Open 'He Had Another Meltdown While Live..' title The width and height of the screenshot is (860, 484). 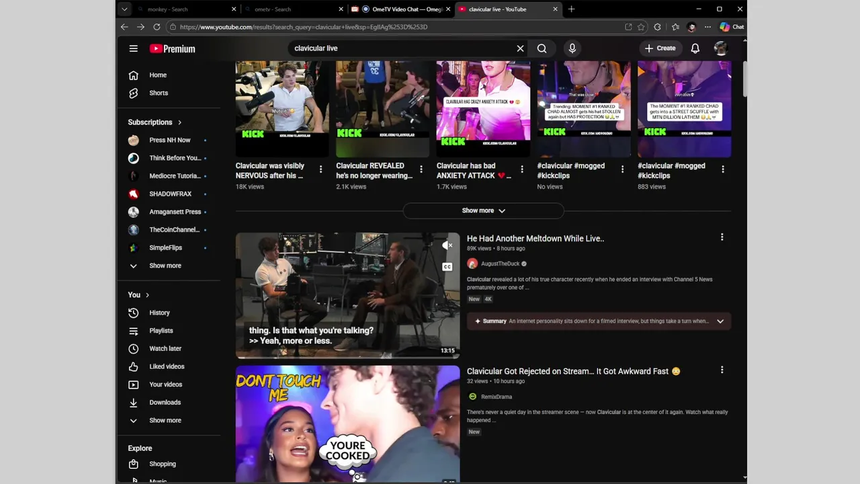535,239
